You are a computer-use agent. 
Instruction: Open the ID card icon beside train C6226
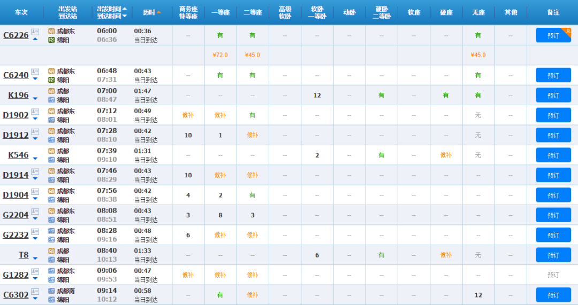click(35, 32)
